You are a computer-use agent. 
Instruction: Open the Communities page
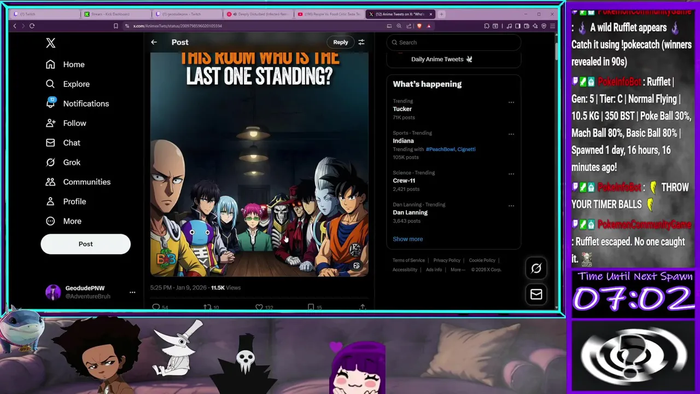(78, 182)
